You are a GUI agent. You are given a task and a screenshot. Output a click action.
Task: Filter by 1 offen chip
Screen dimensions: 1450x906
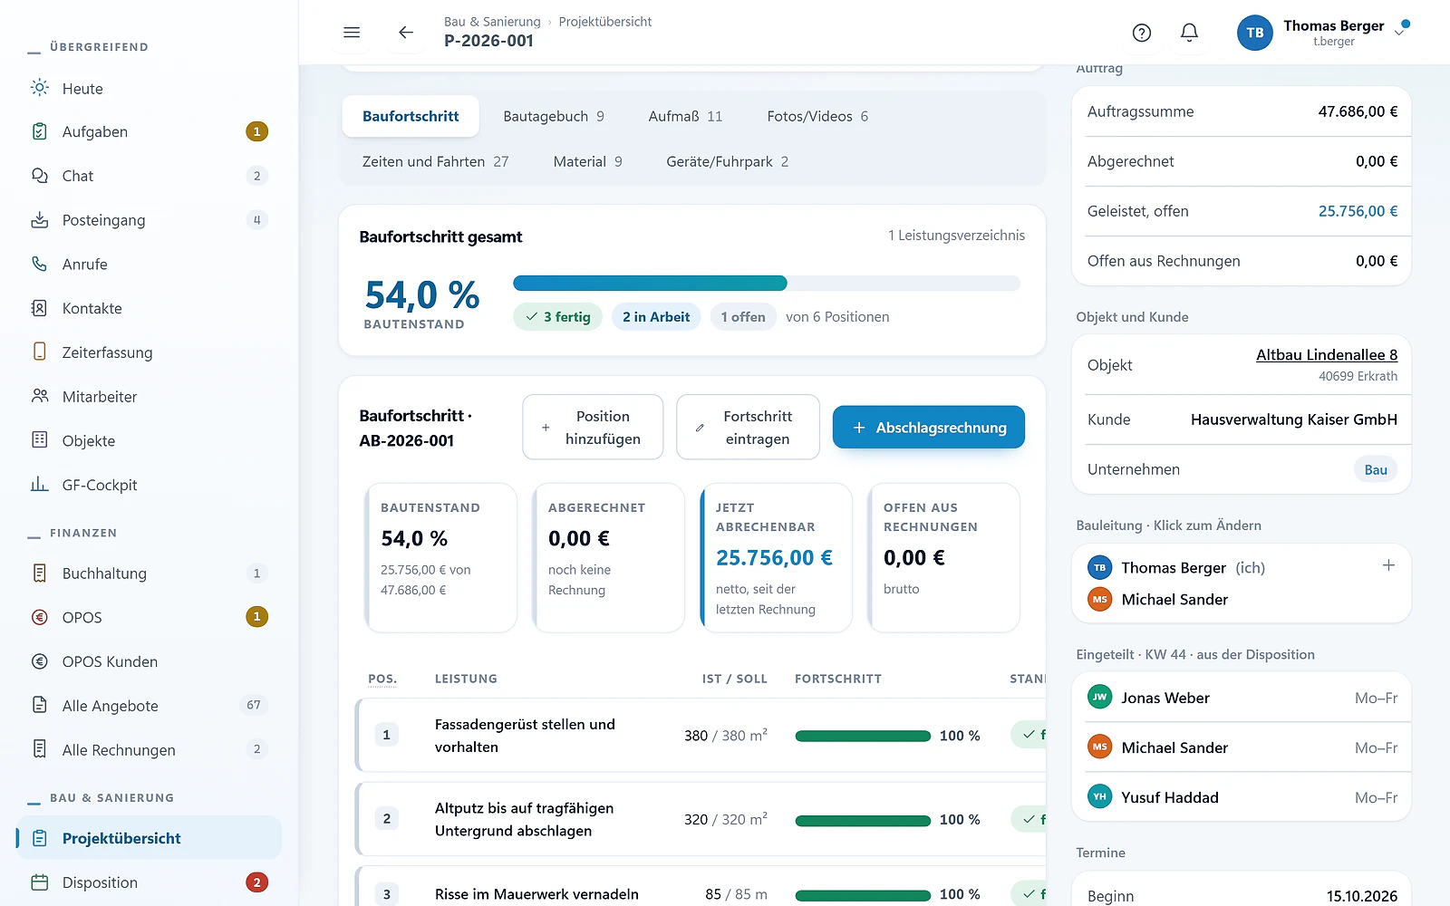coord(743,317)
